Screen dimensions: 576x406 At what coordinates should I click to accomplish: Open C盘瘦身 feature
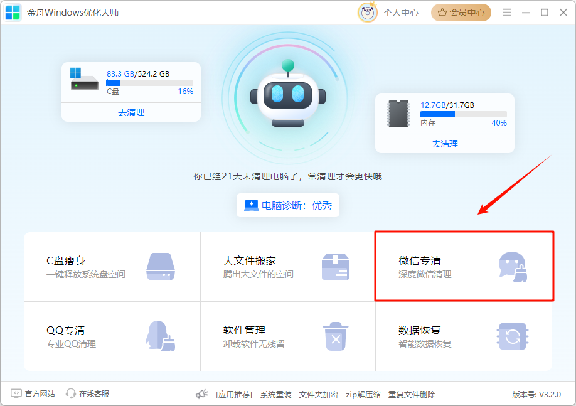click(112, 267)
